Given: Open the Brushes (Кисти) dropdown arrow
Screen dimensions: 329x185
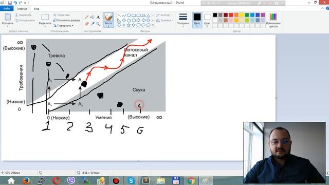Looking at the screenshot, I should pyautogui.click(x=108, y=26).
